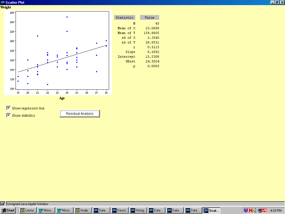Viewport: 285px width, 214px height.
Task: Open the Analy... taskbar window
Action: tap(83, 210)
